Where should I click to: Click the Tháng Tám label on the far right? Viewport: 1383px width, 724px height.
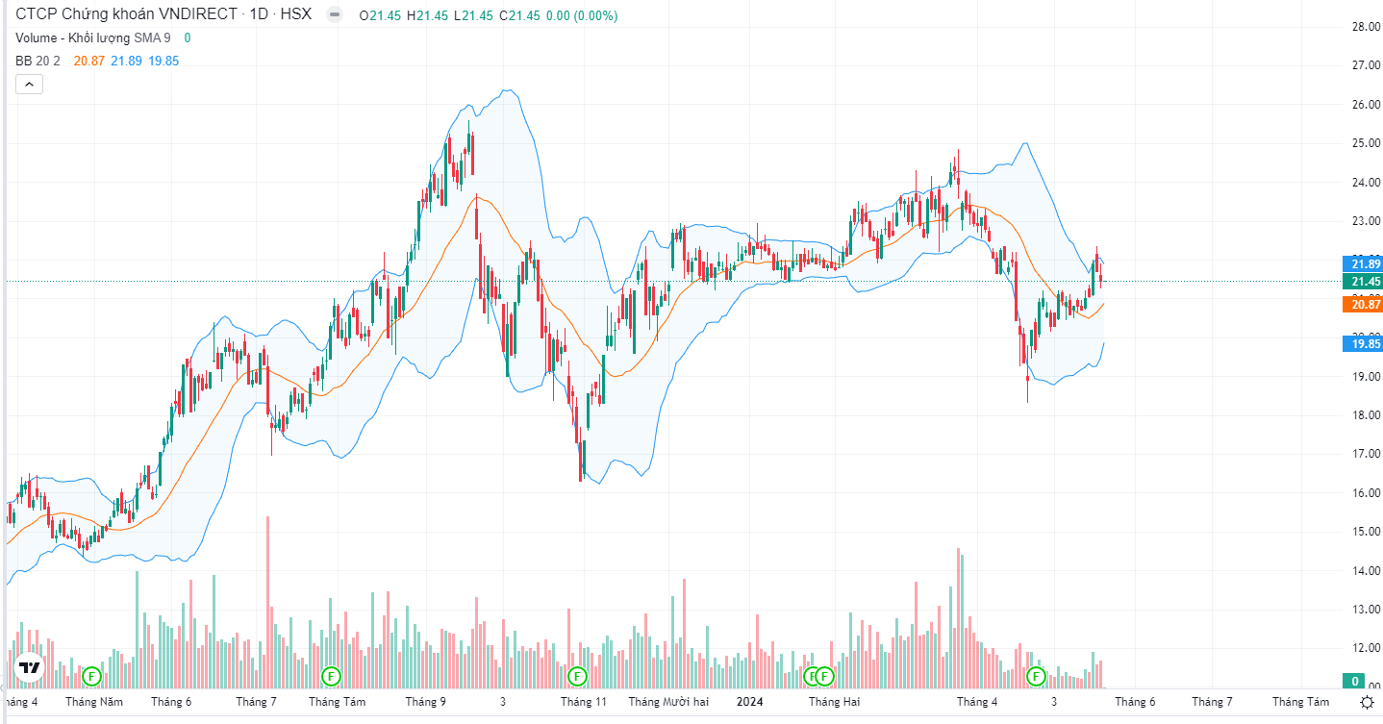1300,703
